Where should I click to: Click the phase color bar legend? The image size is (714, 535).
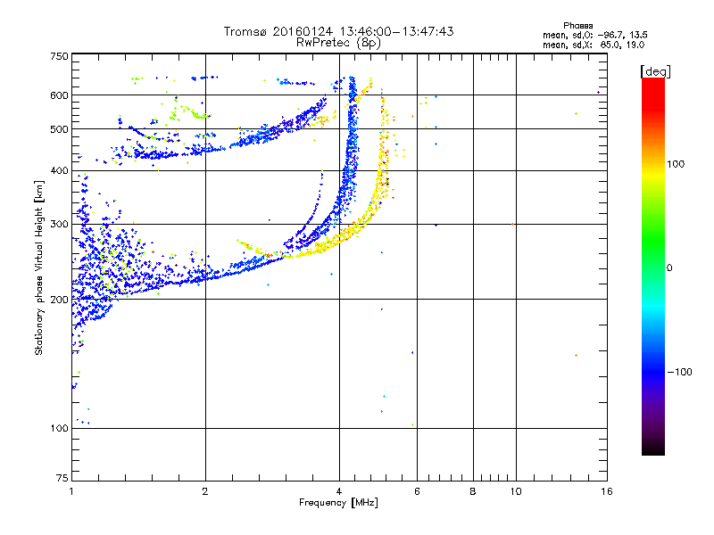click(x=653, y=266)
